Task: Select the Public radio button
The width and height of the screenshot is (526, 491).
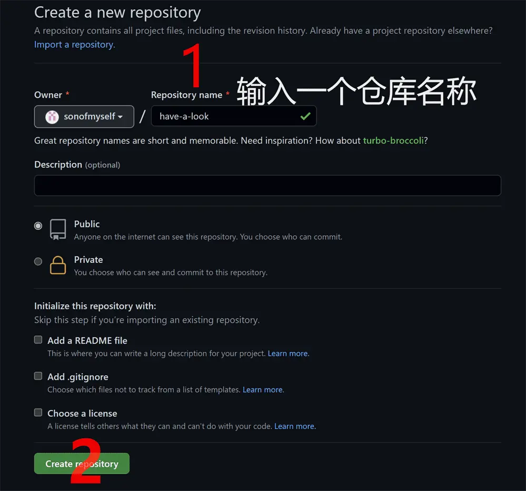Action: (38, 226)
